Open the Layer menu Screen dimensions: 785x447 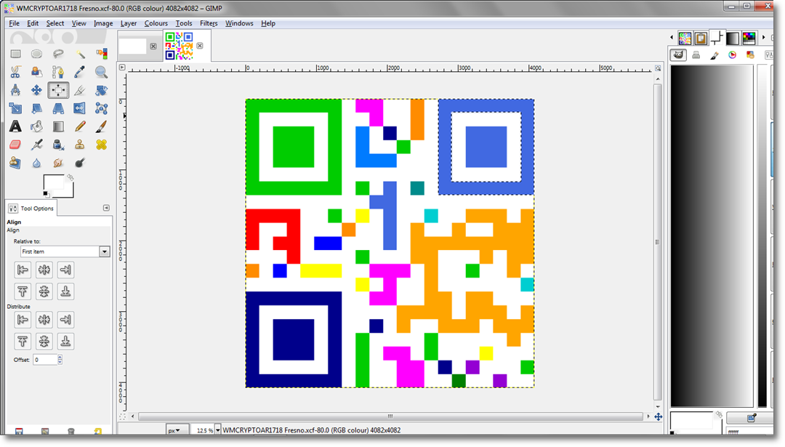click(128, 23)
